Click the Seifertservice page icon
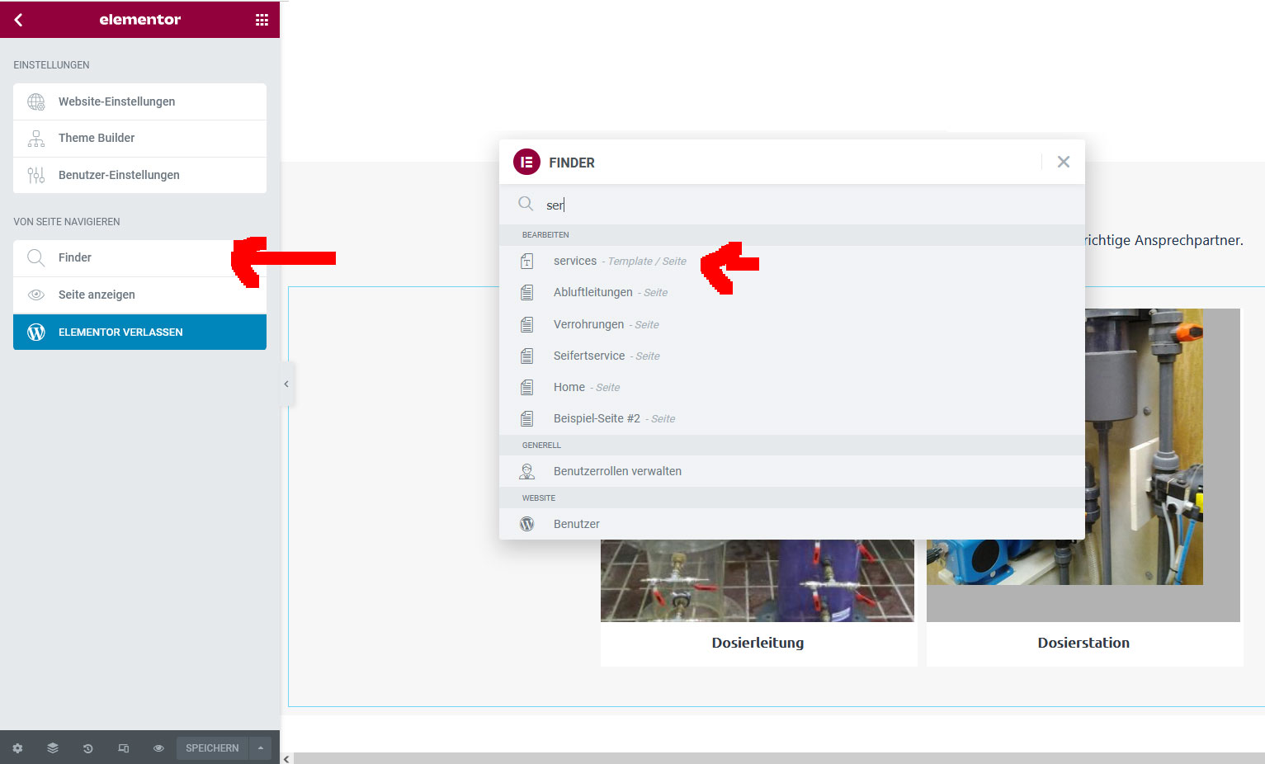The width and height of the screenshot is (1265, 764). (x=526, y=356)
